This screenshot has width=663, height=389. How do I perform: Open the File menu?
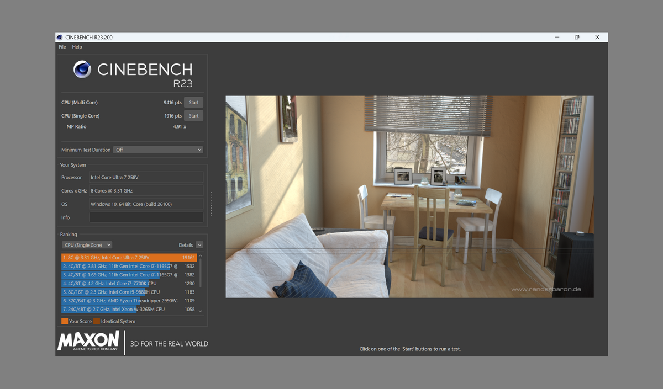(x=62, y=47)
